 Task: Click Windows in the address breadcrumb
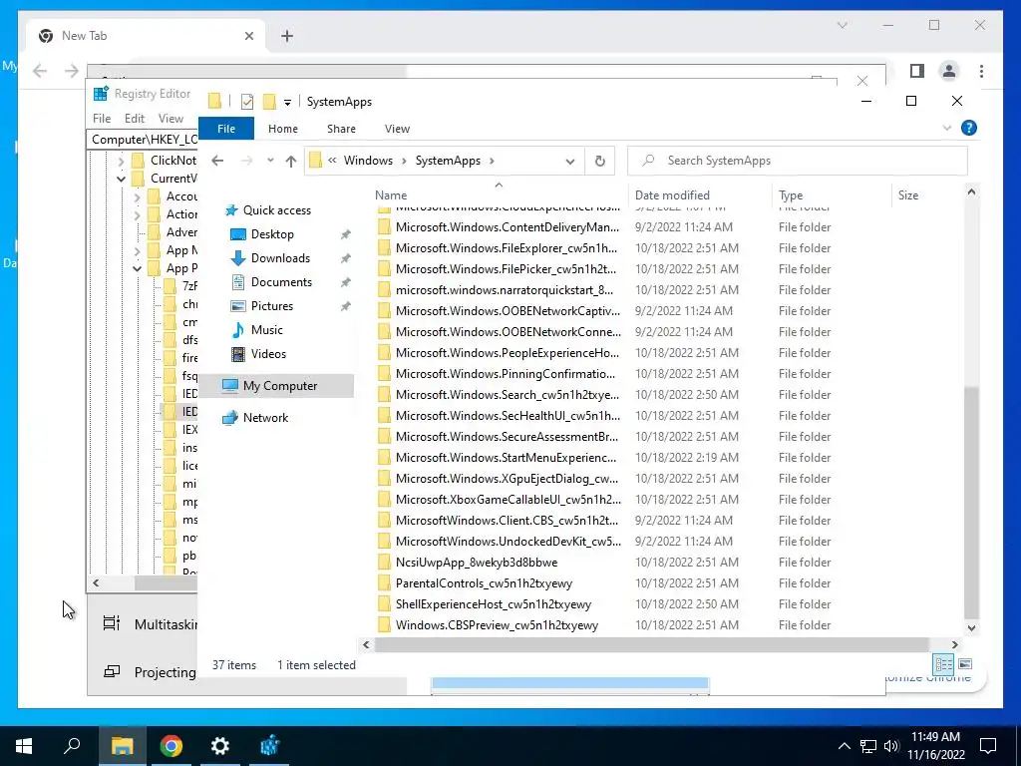[368, 161]
